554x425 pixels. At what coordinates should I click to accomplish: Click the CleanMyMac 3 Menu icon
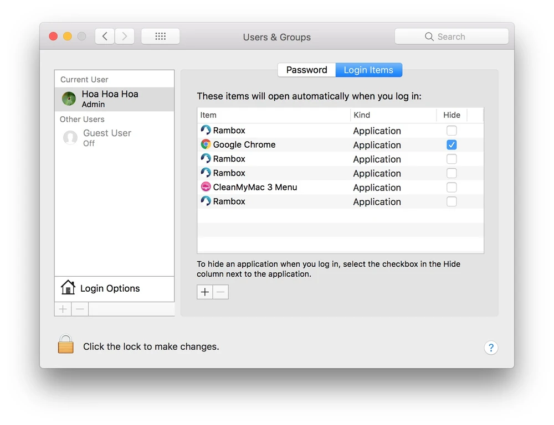(206, 187)
